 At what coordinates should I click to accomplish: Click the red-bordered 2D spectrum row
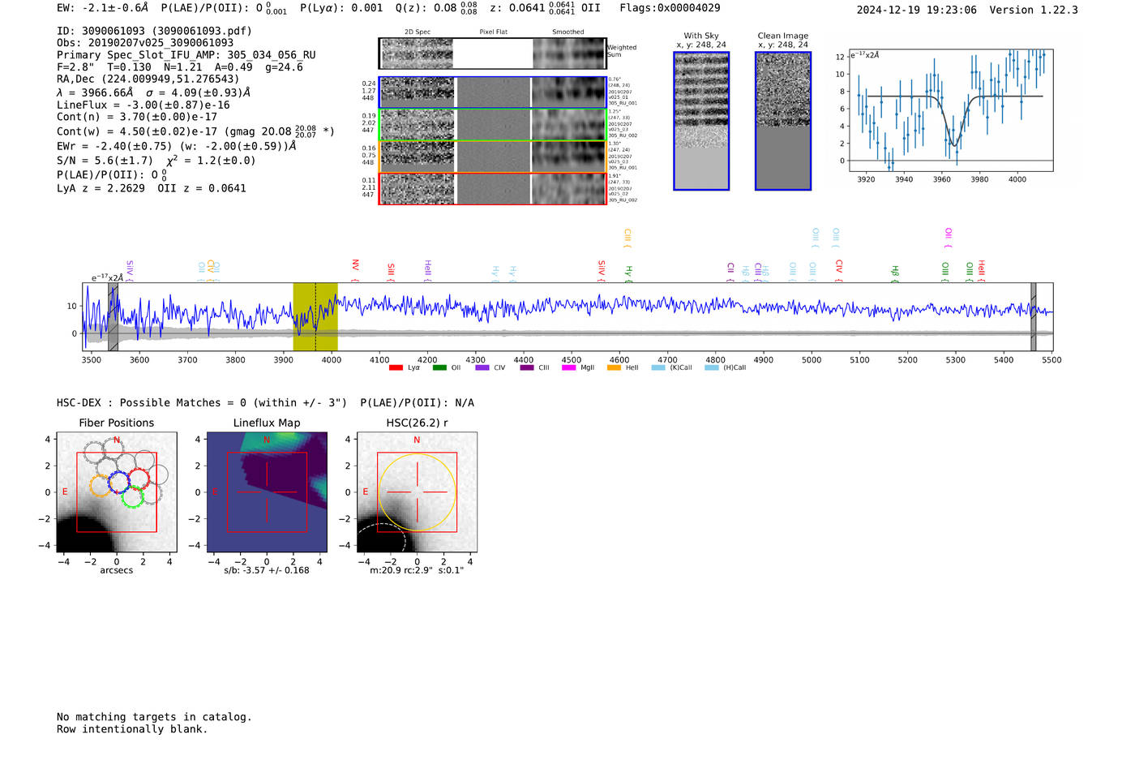493,188
